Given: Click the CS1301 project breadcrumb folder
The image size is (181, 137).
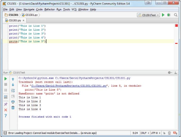Looking at the screenshot, I should click(x=11, y=15).
